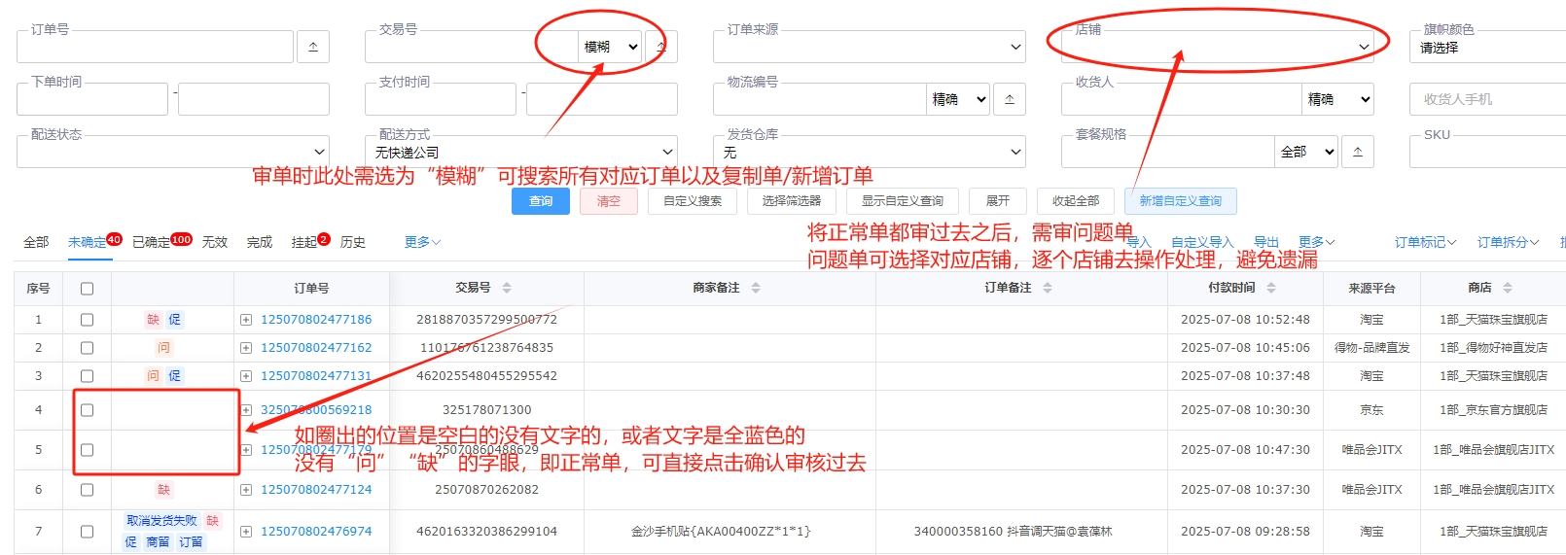Click the plus icon beside order 125070802476974
1566x555 pixels.
pyautogui.click(x=246, y=532)
